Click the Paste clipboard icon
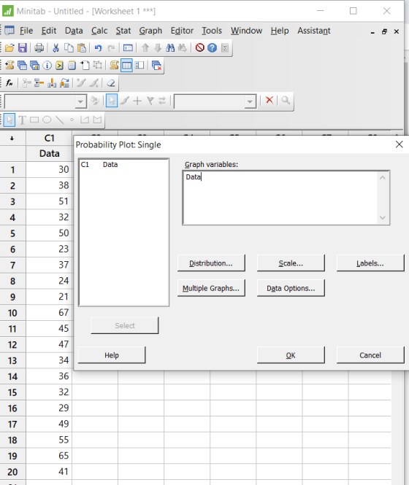Screen dimensions: 409x485 point(82,48)
